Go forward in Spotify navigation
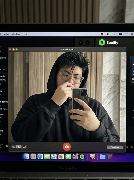 [87, 43]
